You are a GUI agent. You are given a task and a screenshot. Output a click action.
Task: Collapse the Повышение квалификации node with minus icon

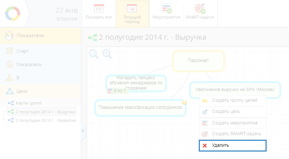(184, 102)
